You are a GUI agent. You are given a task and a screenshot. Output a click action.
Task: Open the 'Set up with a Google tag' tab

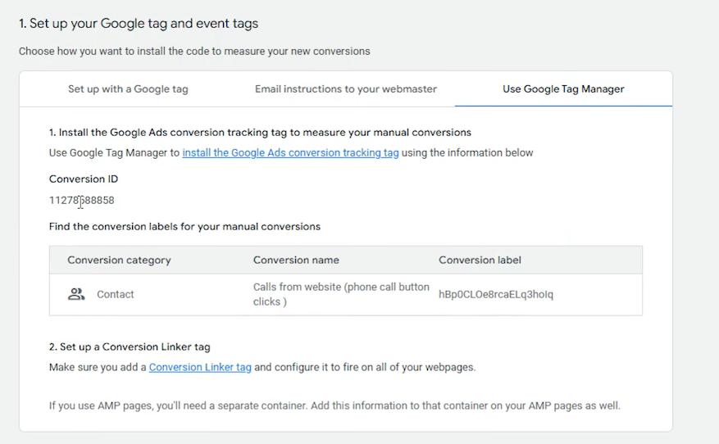(128, 89)
